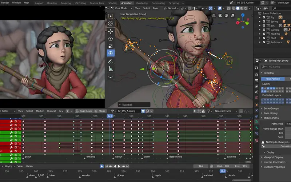
Task: Play animation forward
Action: [x=119, y=166]
